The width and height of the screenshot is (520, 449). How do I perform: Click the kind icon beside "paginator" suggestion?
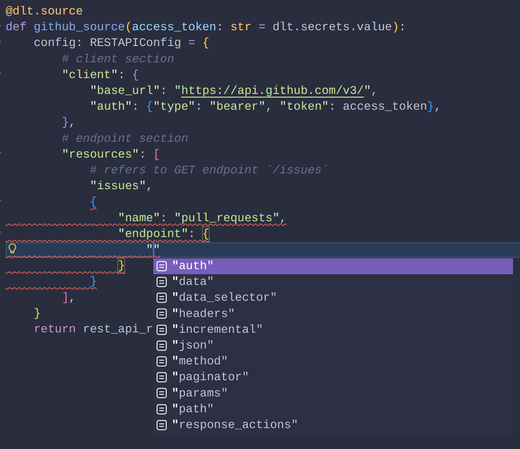coord(161,376)
